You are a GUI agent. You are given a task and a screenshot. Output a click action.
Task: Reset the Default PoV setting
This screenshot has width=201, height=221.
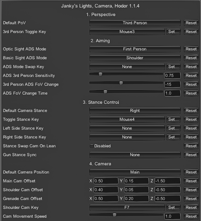point(191,23)
